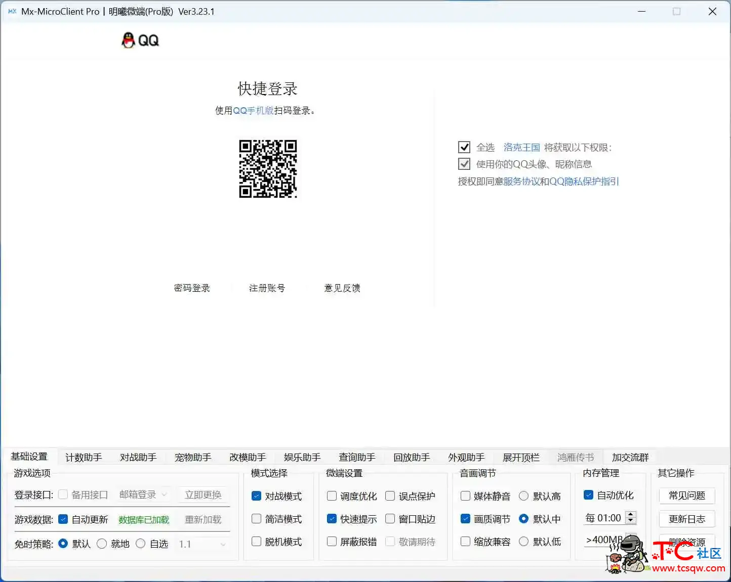Enable the 屏蔽报错 checkbox
The height and width of the screenshot is (582, 731).
pyautogui.click(x=332, y=542)
